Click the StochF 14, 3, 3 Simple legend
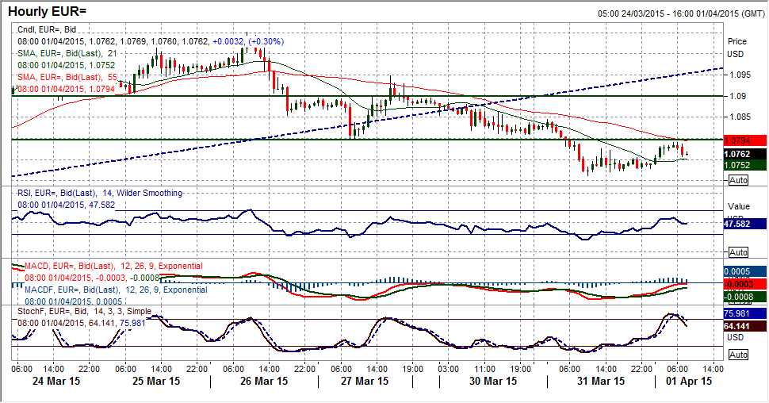 tap(84, 311)
